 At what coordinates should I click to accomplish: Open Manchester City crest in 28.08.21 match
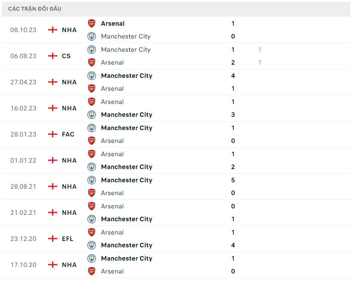(x=92, y=180)
